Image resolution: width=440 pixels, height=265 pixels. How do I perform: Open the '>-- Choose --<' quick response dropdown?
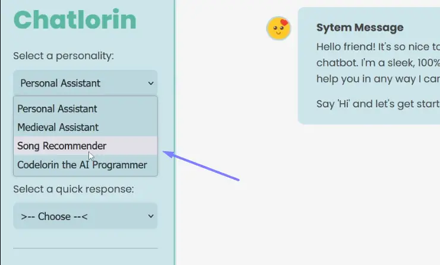coord(85,216)
